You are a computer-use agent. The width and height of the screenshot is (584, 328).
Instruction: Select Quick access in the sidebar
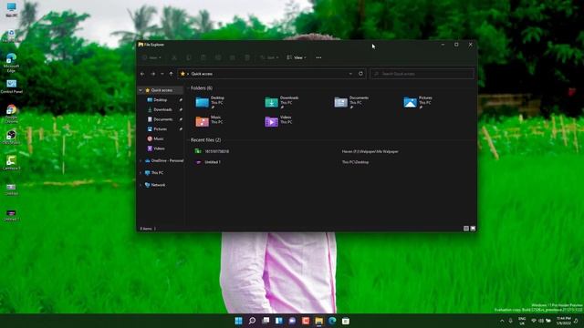pyautogui.click(x=162, y=90)
